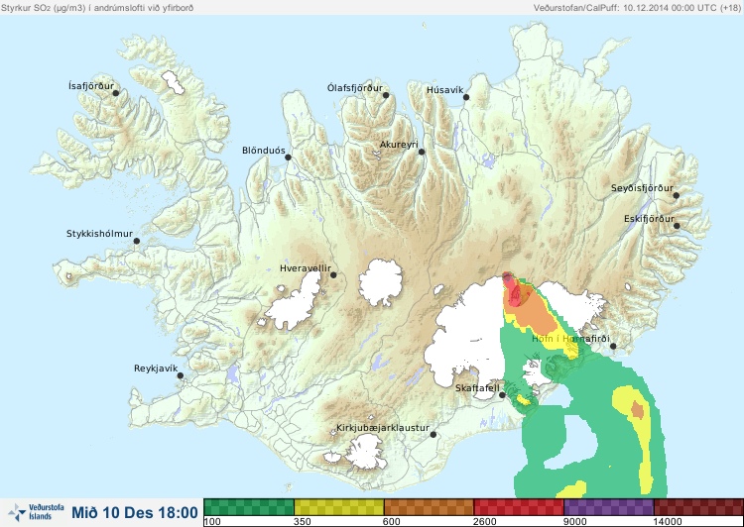744x527 pixels.
Task: Click the Ísafjörður location dot
Action: (116, 93)
